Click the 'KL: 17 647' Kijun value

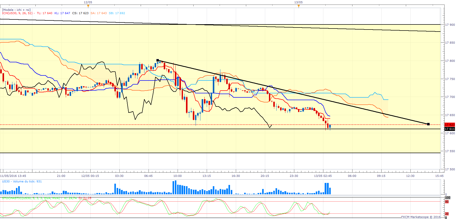pos(62,13)
